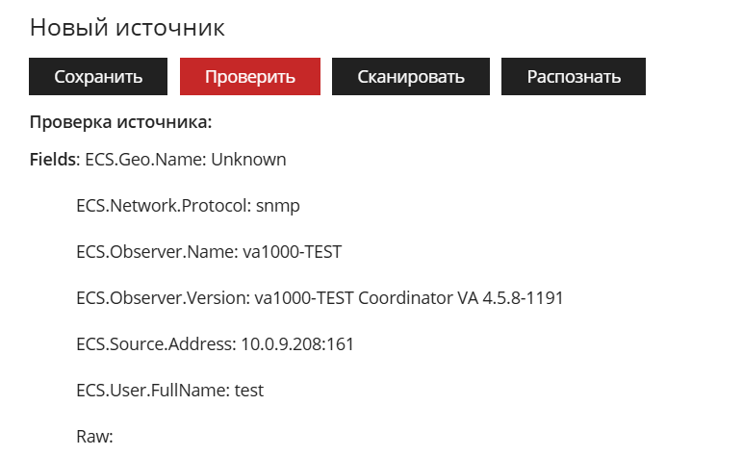The width and height of the screenshot is (743, 456).
Task: Click the Новый источник page heading
Action: 127,28
